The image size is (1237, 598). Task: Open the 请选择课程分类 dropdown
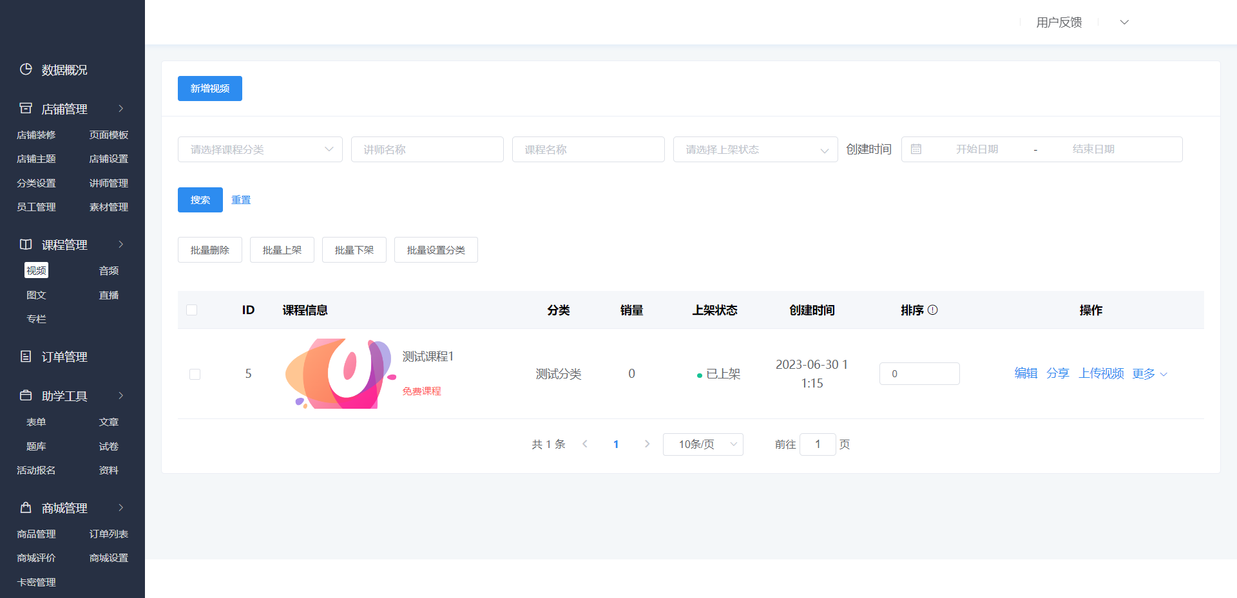click(x=260, y=149)
